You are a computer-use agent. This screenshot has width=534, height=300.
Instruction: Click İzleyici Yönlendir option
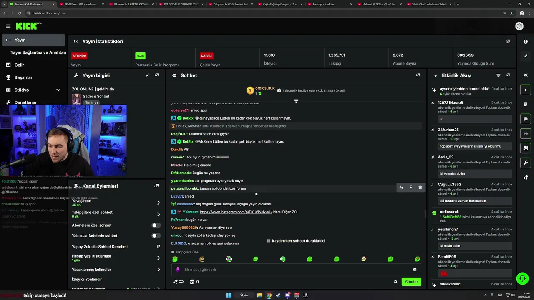pyautogui.click(x=87, y=279)
